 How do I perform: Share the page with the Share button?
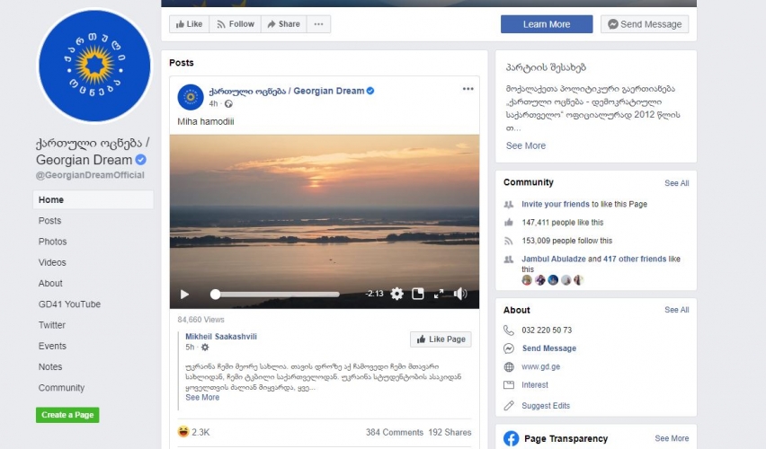pyautogui.click(x=283, y=24)
